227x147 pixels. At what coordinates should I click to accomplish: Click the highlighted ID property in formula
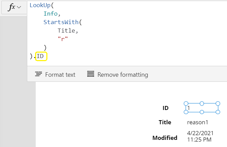41,56
